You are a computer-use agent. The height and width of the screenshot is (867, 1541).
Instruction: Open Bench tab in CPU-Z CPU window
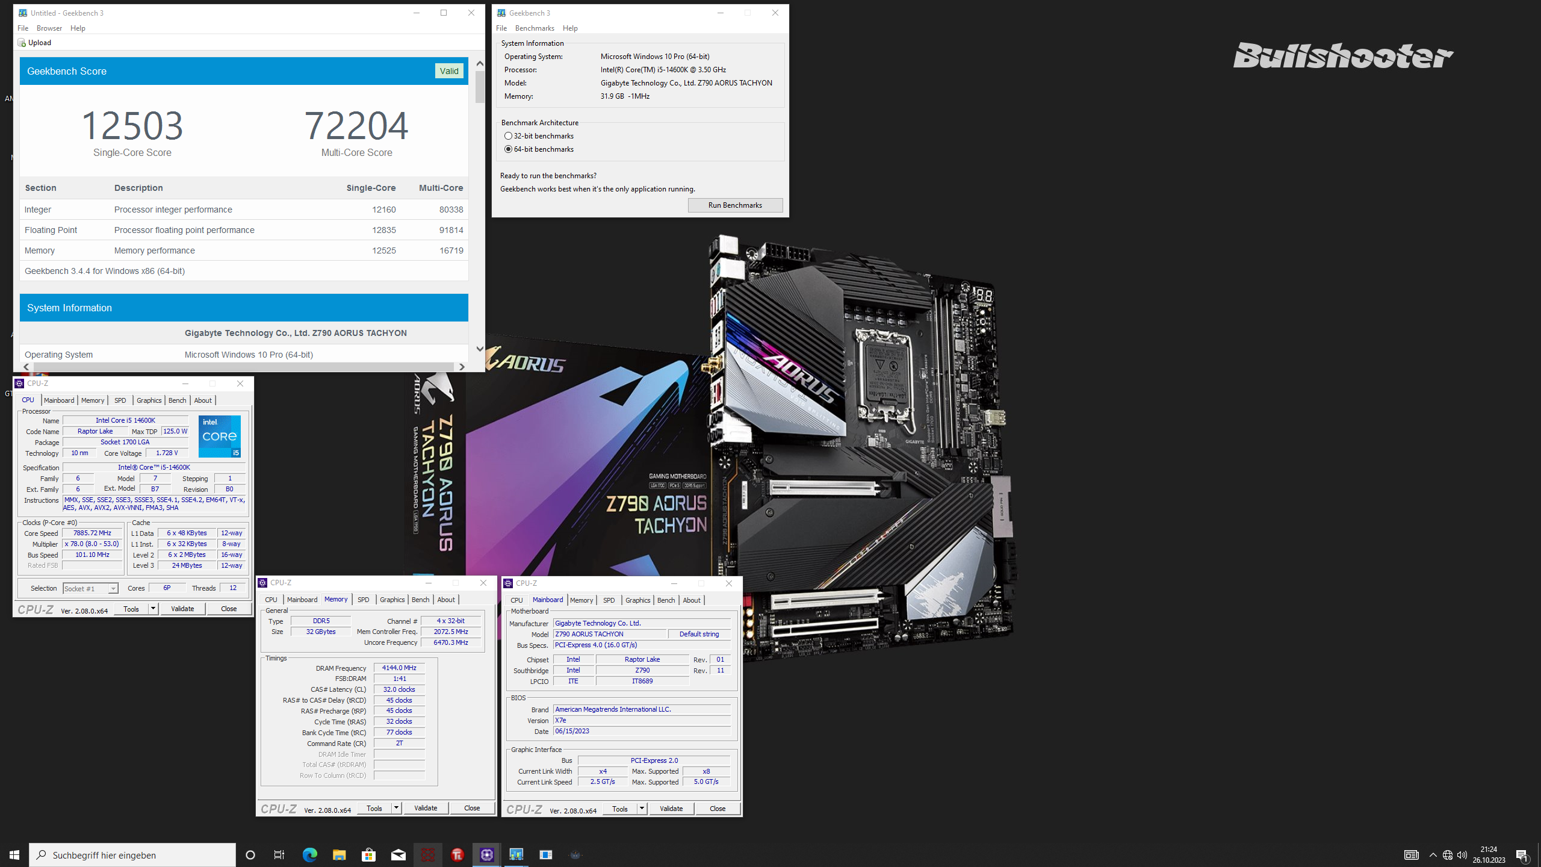[x=178, y=400]
